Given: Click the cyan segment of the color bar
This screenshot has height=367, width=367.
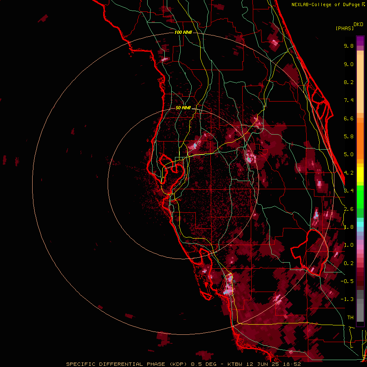Looking at the screenshot, I should click(x=360, y=224).
